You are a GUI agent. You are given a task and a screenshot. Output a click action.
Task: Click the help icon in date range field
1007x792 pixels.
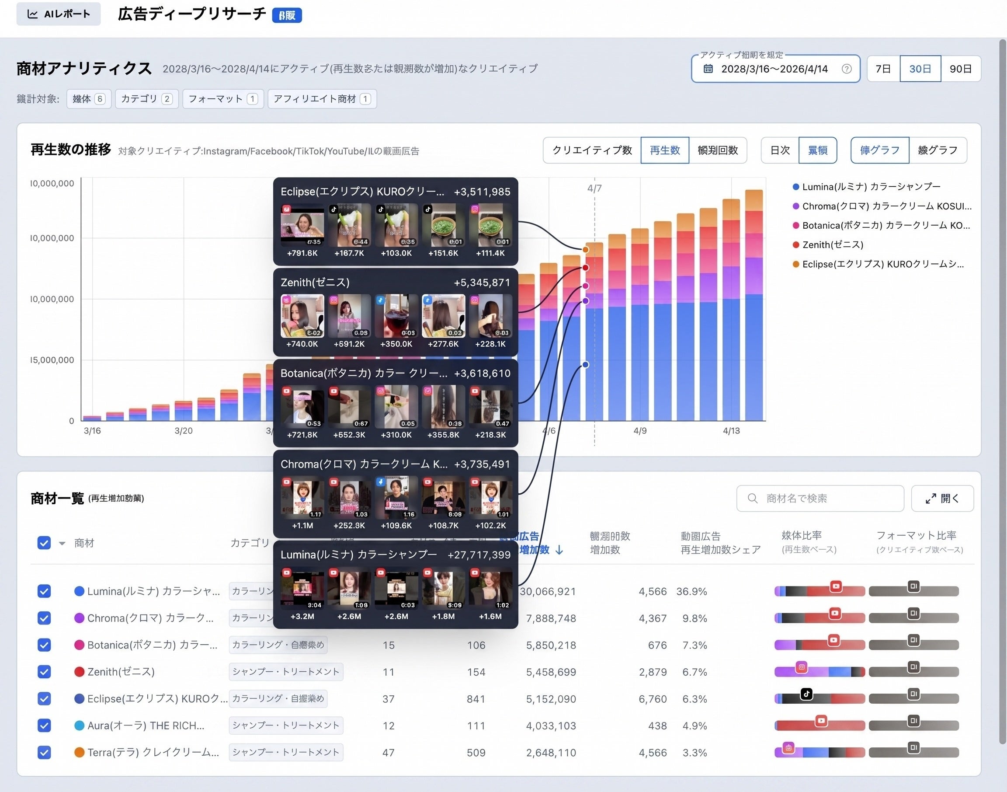(846, 69)
